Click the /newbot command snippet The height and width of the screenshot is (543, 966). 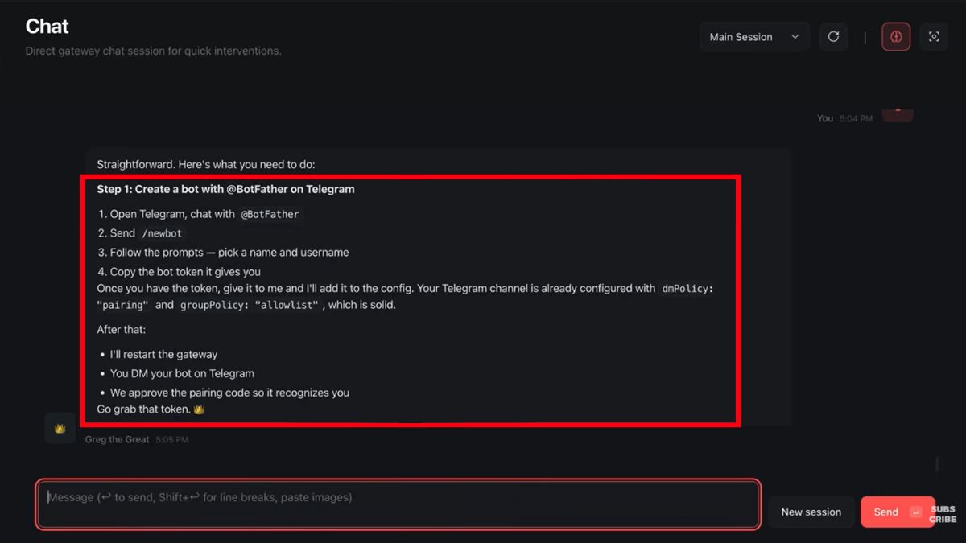tap(163, 233)
